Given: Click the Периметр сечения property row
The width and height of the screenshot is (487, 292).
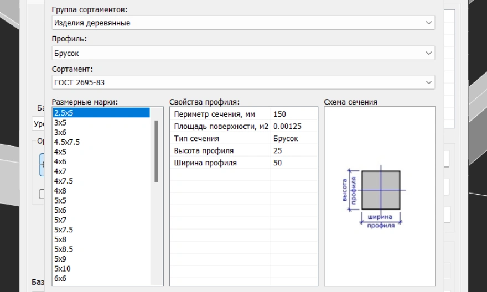Looking at the screenshot, I should (x=220, y=114).
